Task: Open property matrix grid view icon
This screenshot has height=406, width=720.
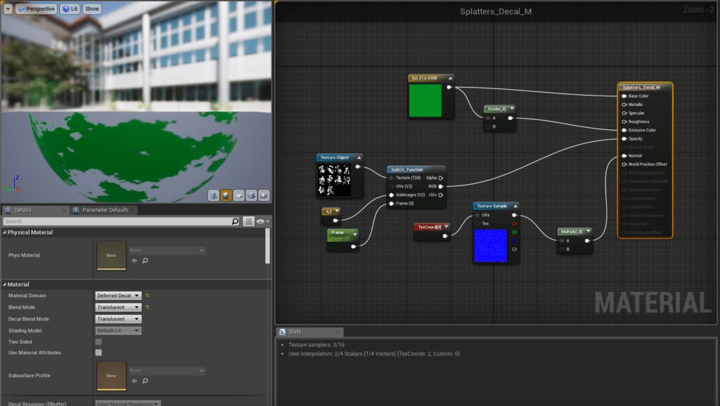Action: click(x=248, y=221)
